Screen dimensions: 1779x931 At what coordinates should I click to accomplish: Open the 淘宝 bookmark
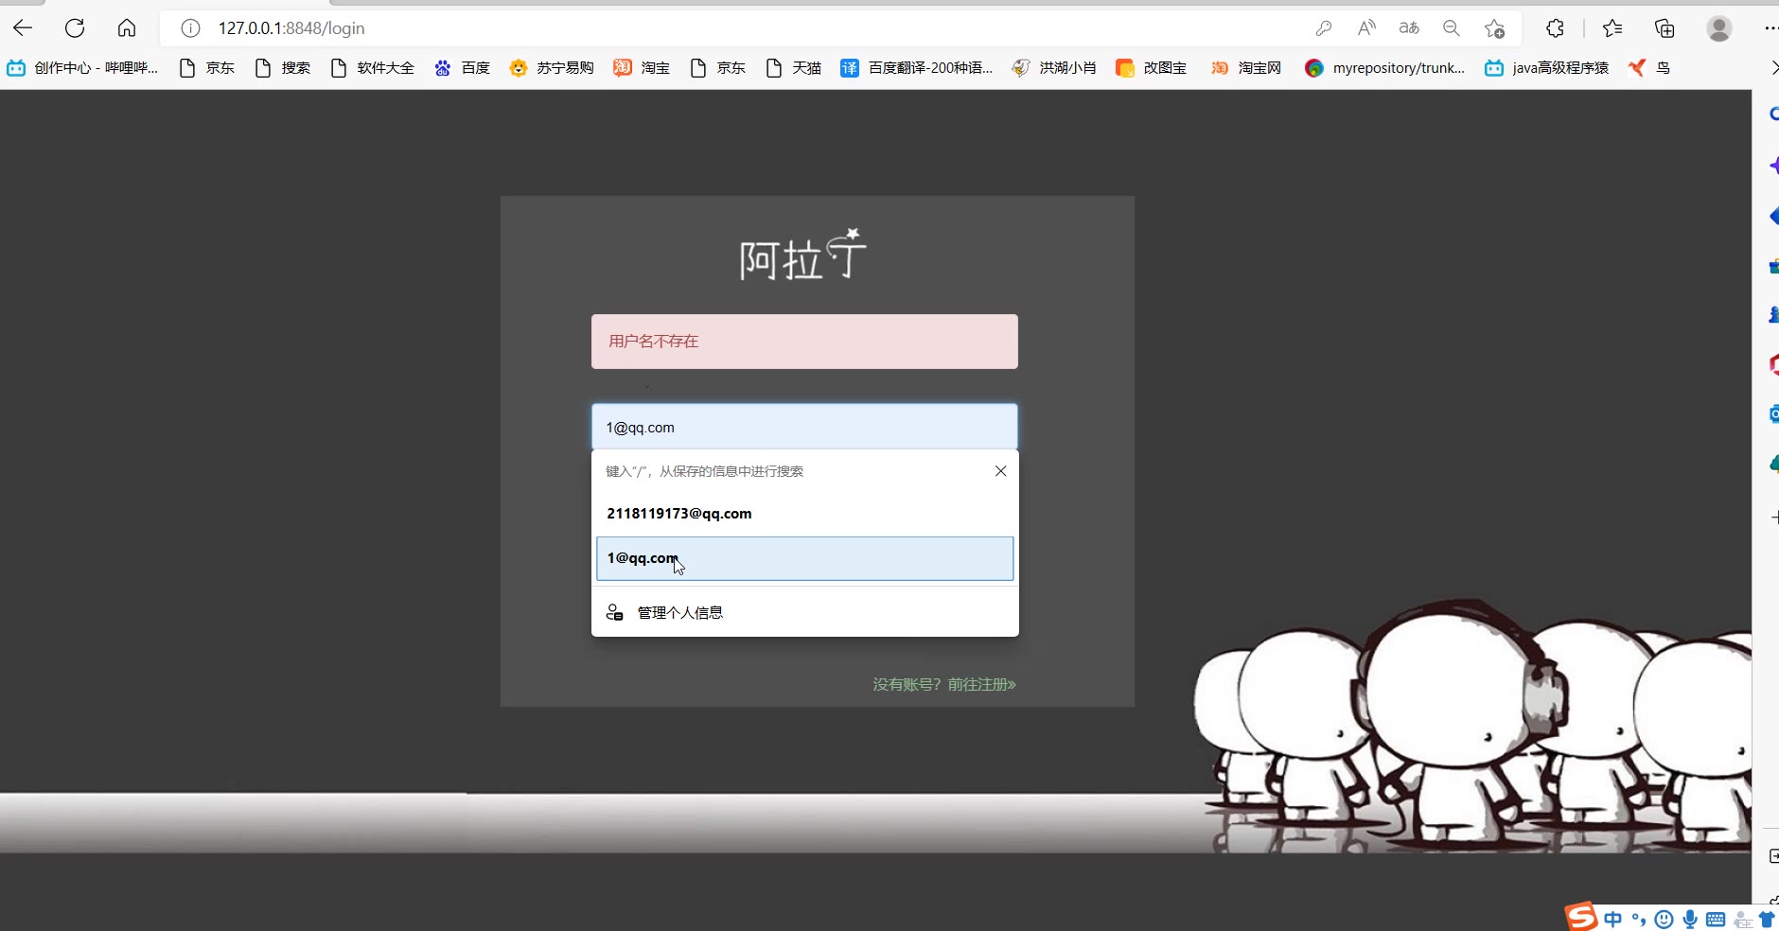(642, 67)
